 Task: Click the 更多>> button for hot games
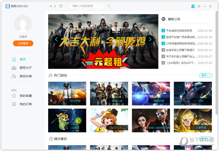(x=205, y=75)
